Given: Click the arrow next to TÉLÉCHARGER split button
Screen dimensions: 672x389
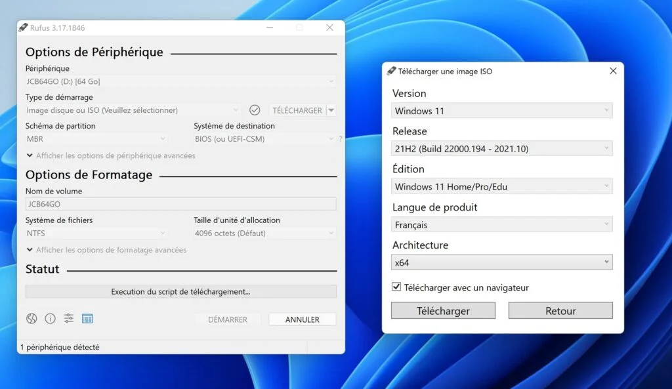Looking at the screenshot, I should pyautogui.click(x=331, y=110).
